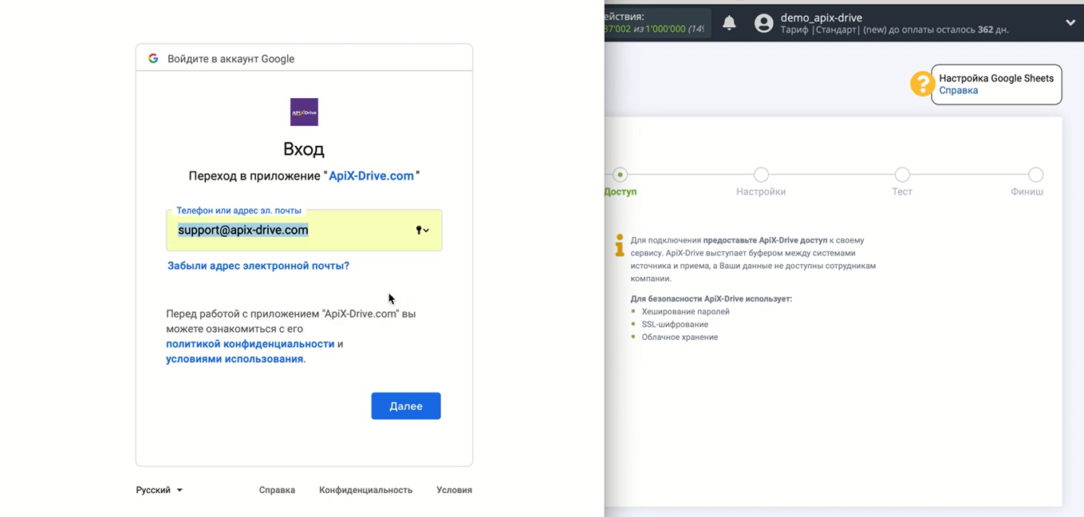Open the 'условиями использования' link
This screenshot has height=517, width=1084.
pyautogui.click(x=235, y=359)
